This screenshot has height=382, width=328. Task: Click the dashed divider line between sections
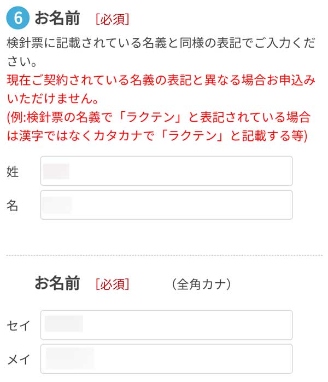(x=164, y=255)
